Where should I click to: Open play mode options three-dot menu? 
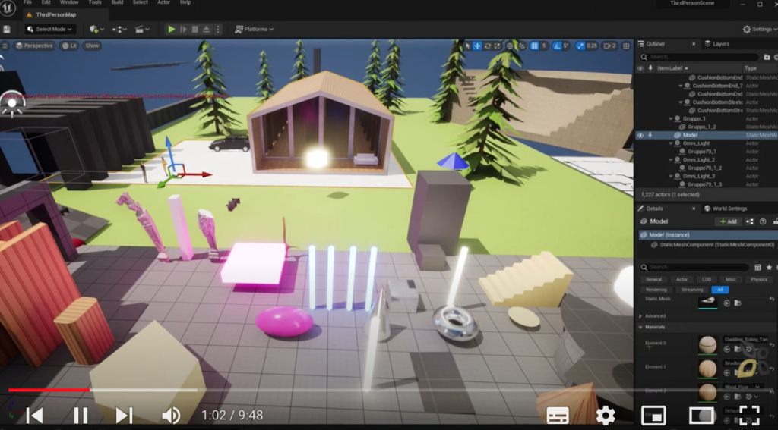click(x=218, y=30)
